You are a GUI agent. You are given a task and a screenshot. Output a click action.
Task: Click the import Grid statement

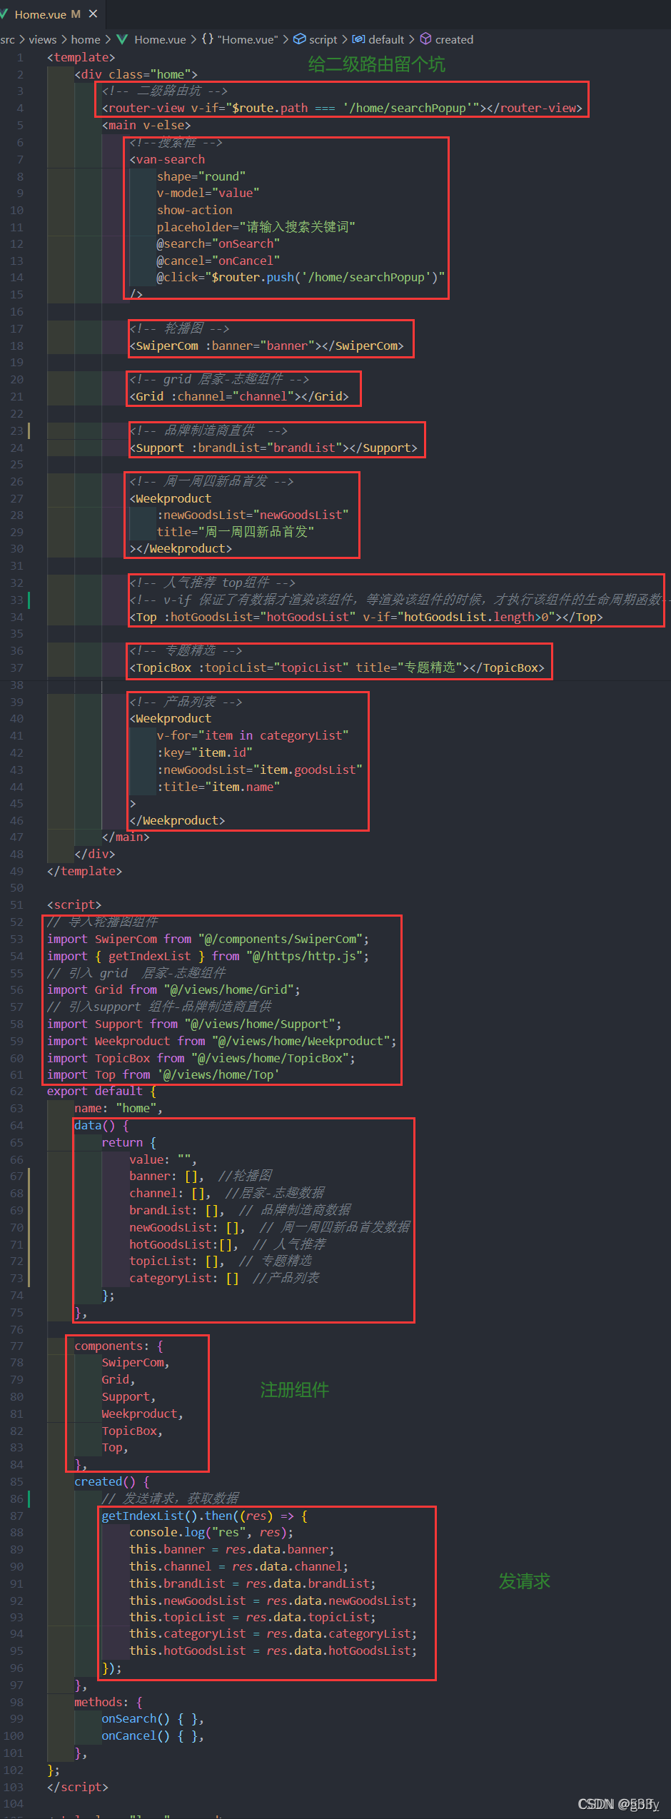pos(173,989)
